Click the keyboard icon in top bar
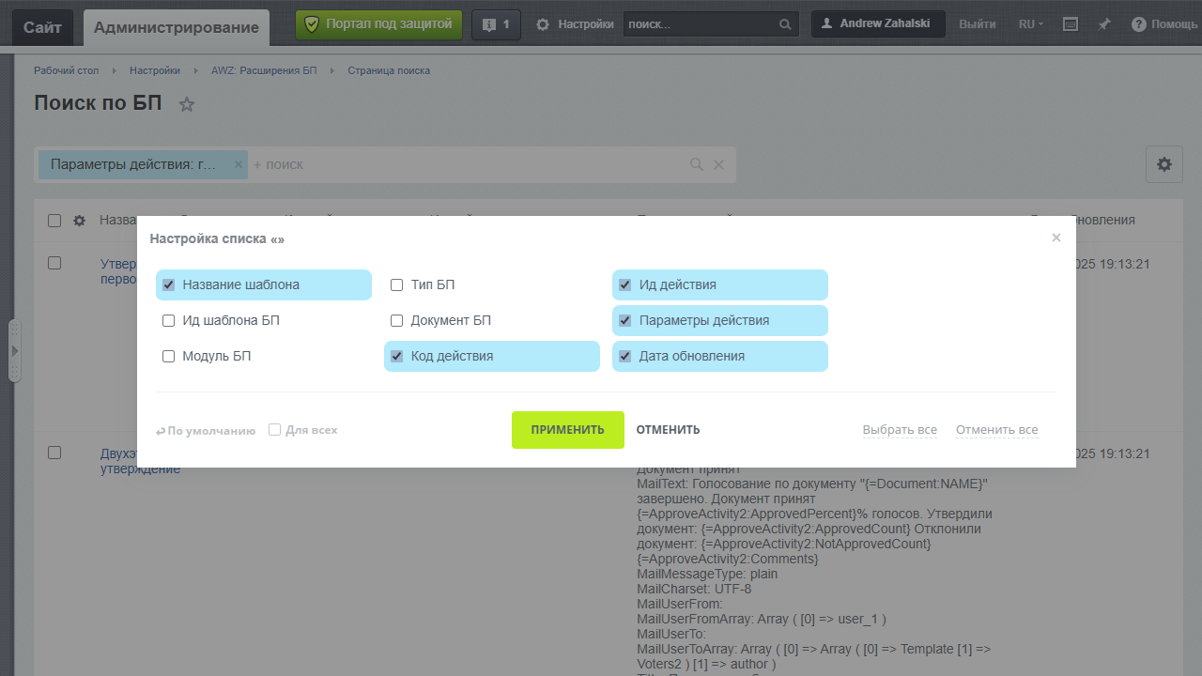 pos(1070,24)
